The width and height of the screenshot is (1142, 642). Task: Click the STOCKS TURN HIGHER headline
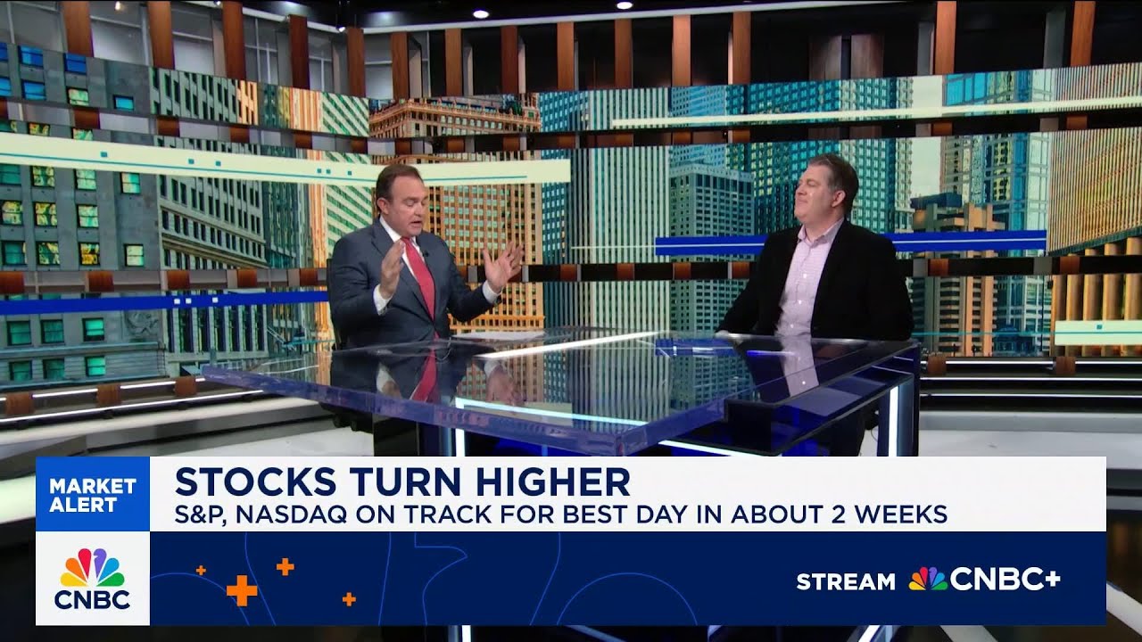click(x=402, y=481)
